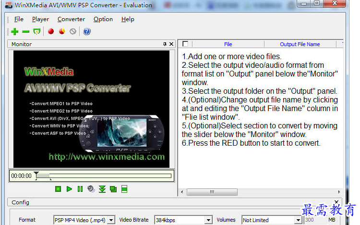Open help with the blue question icon
This screenshot has height=225, width=360.
(87, 31)
